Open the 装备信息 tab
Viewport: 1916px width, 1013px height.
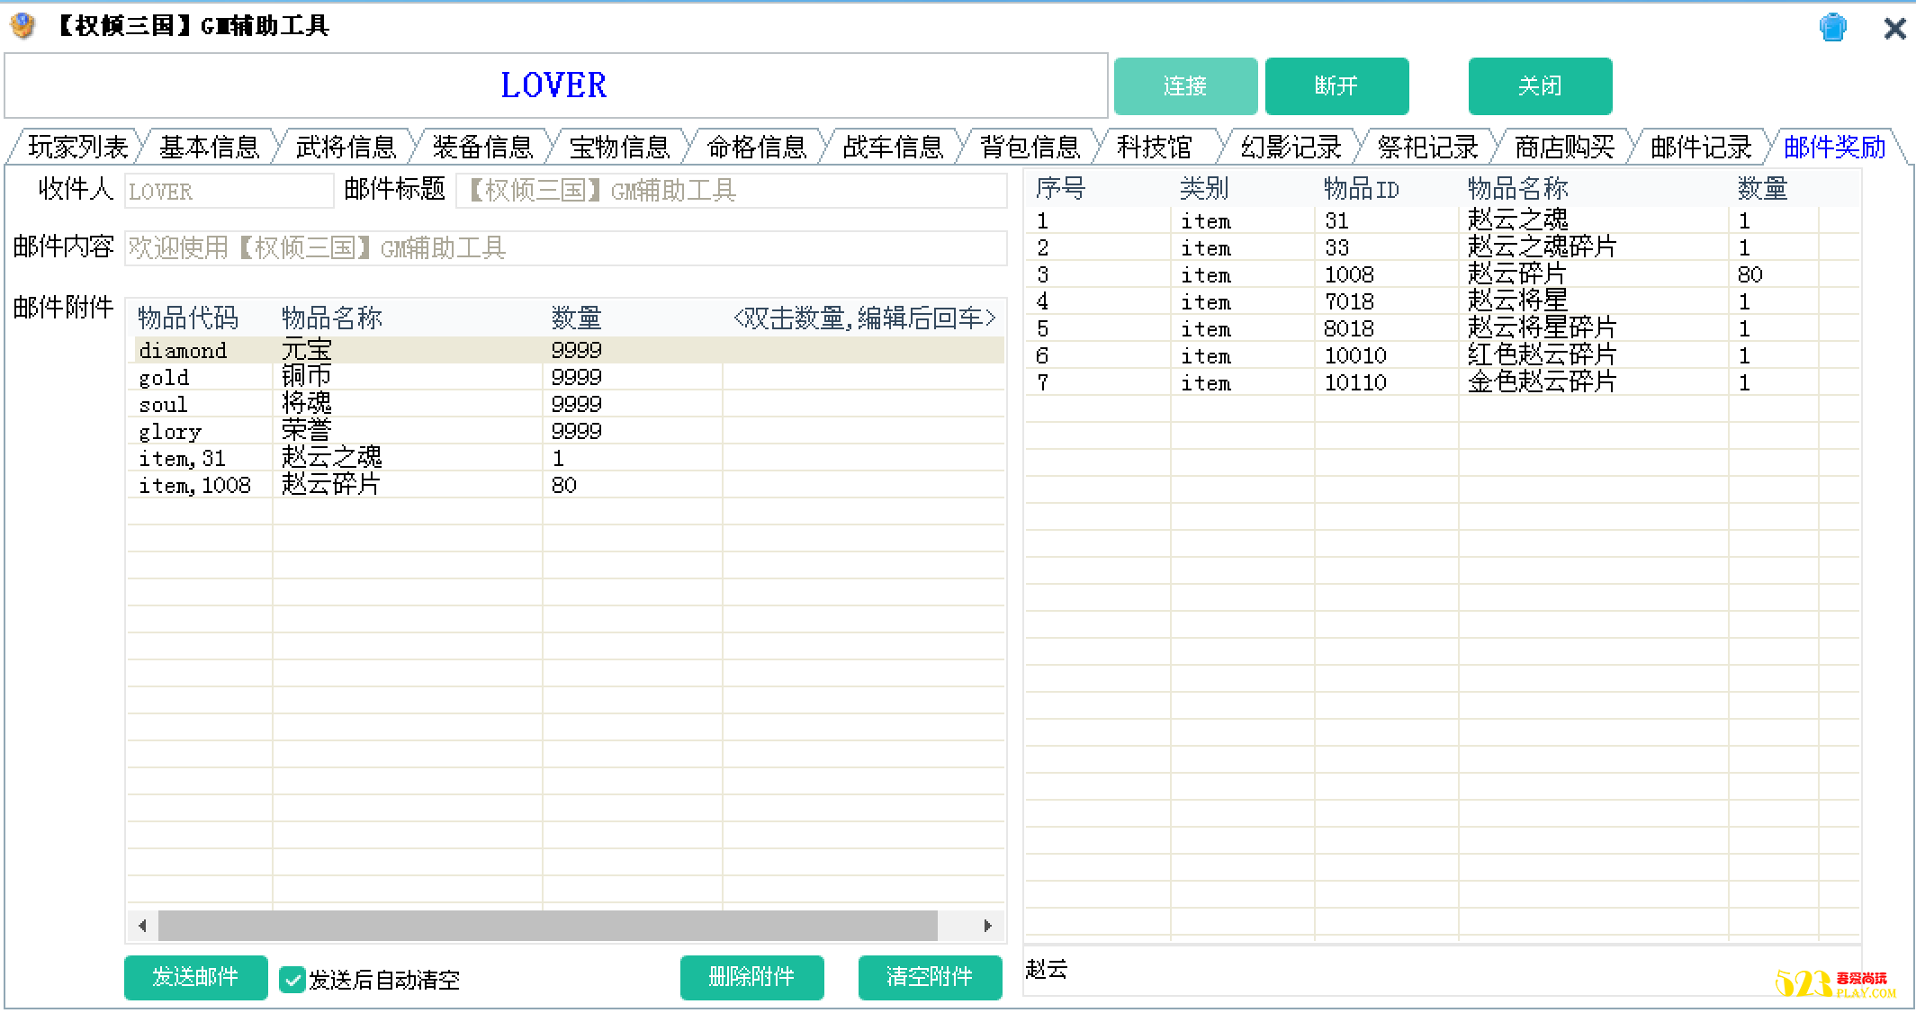coord(482,147)
